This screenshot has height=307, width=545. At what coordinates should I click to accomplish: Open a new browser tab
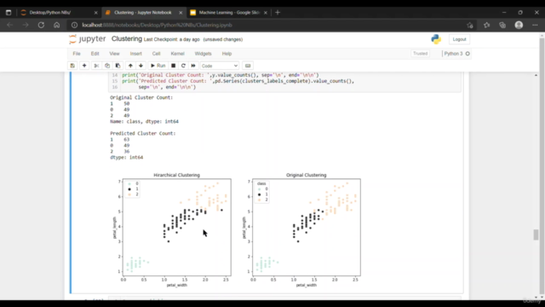[x=278, y=13]
